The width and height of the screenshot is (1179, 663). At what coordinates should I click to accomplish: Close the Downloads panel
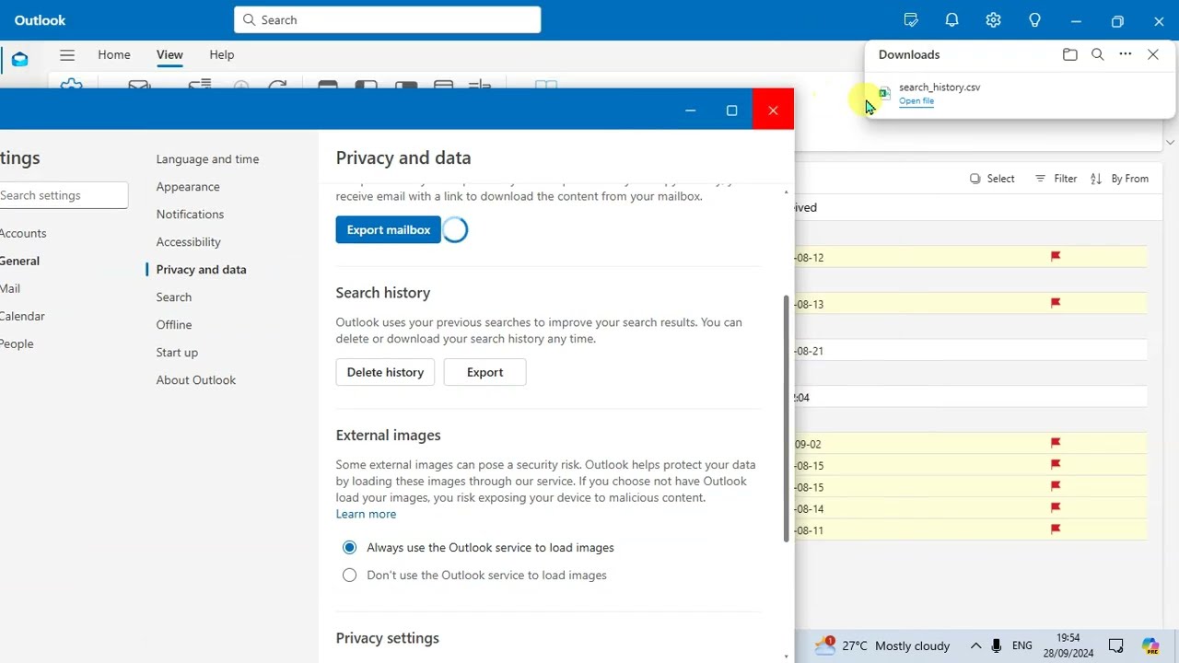(x=1152, y=54)
